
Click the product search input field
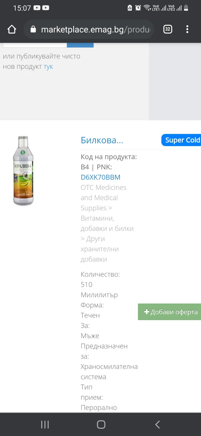(x=35, y=45)
